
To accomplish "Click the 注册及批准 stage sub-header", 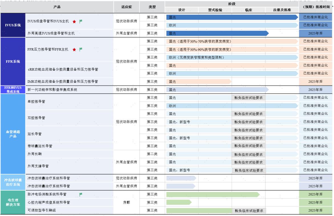I will 282,10.
